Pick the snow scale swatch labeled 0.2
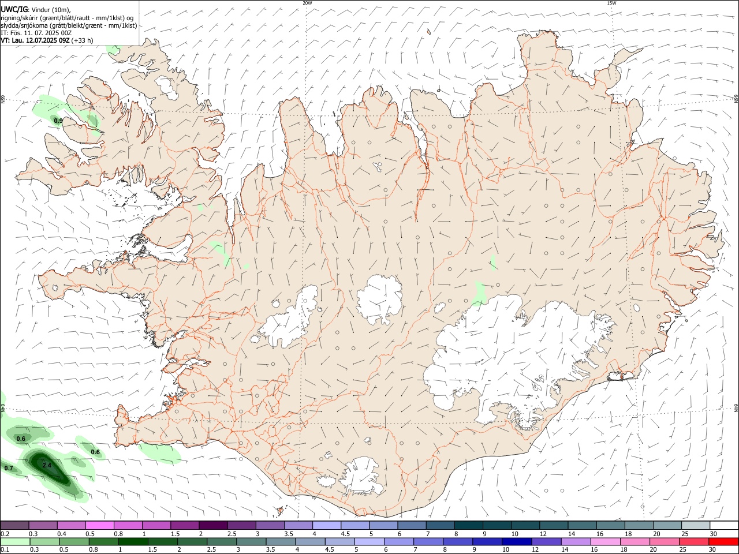 tap(14, 525)
